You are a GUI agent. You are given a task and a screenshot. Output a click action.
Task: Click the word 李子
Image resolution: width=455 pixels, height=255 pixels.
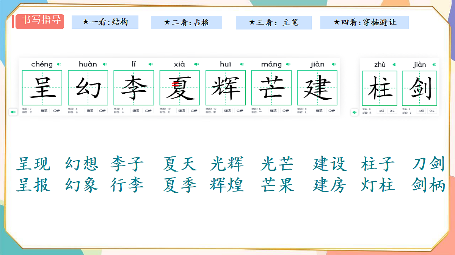click(x=127, y=164)
